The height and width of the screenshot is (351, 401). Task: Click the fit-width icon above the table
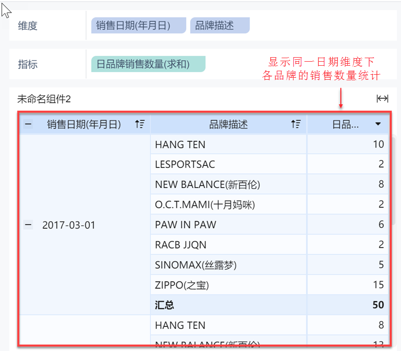(x=382, y=99)
